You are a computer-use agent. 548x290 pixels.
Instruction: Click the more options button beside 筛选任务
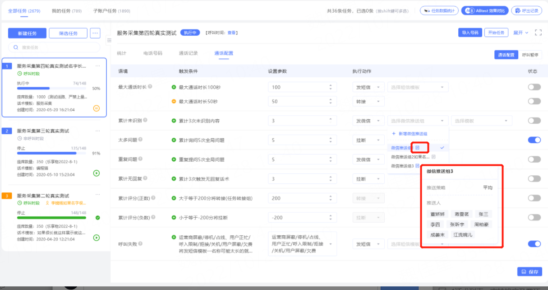click(x=95, y=33)
